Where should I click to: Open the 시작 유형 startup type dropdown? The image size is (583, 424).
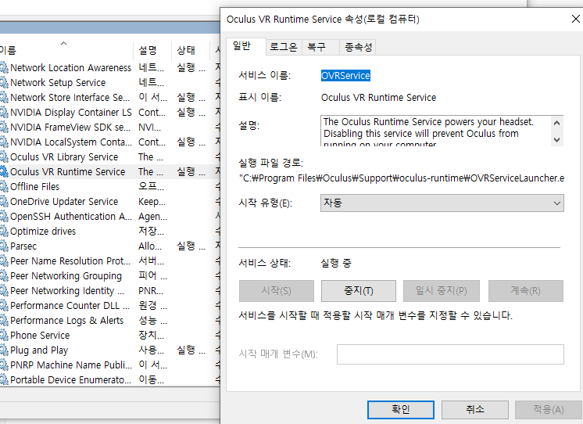pyautogui.click(x=442, y=203)
